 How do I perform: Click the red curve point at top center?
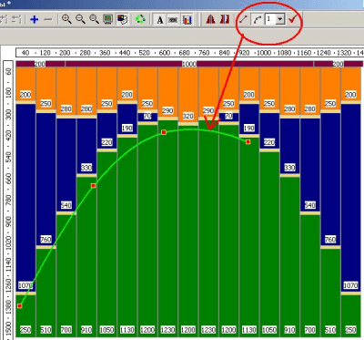pyautogui.click(x=164, y=132)
